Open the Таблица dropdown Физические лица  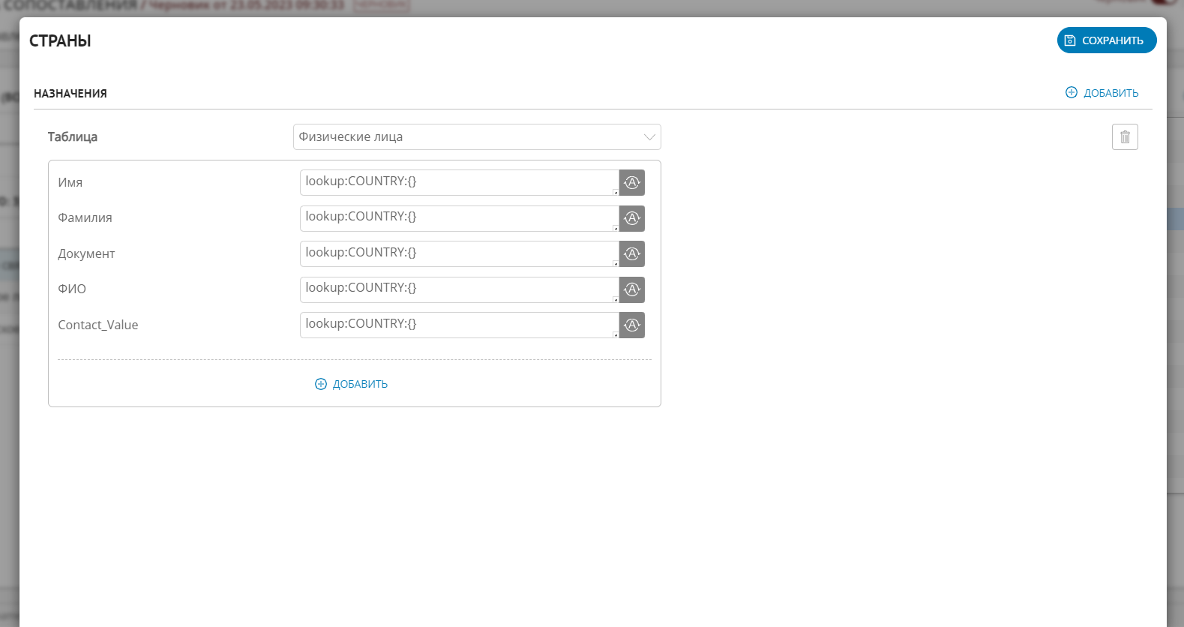[x=477, y=136]
